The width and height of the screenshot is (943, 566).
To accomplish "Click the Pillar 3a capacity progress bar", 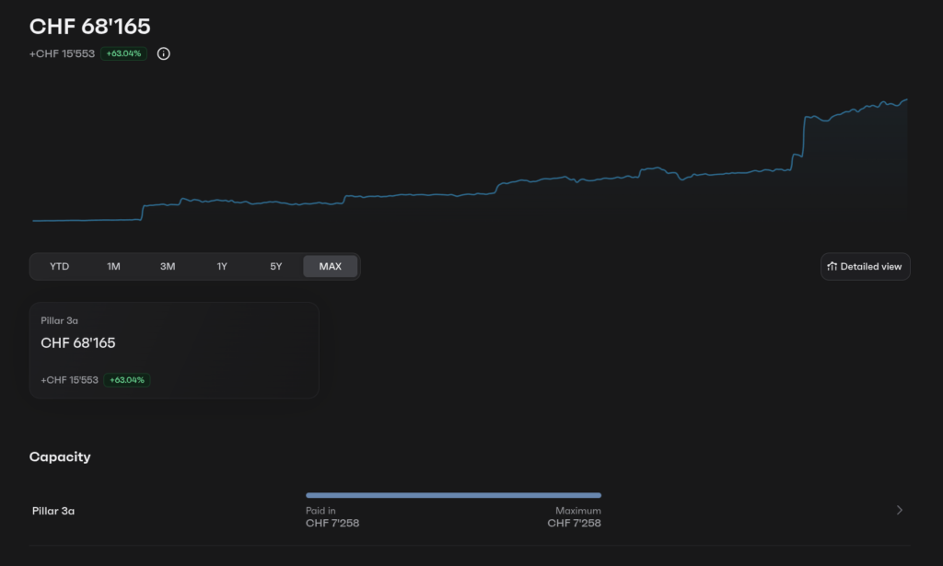I will [x=453, y=495].
